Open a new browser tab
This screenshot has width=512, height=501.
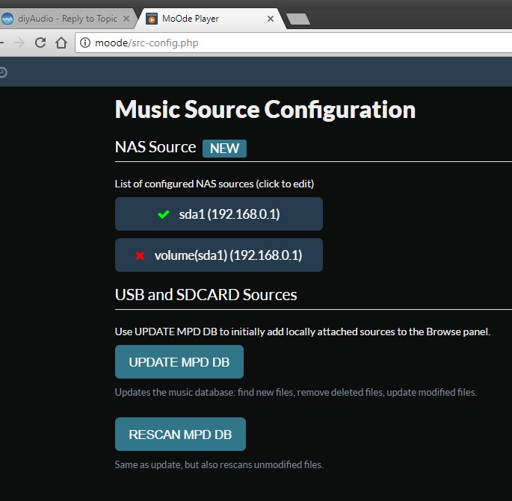297,19
